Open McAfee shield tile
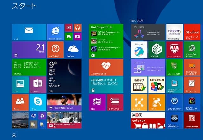This screenshot has height=140, width=203. (x=174, y=50)
